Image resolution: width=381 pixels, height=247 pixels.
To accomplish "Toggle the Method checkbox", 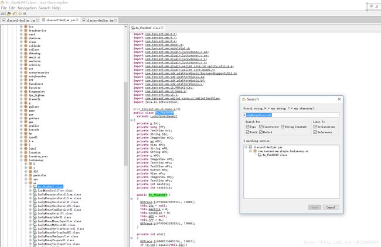I will click(261, 132).
